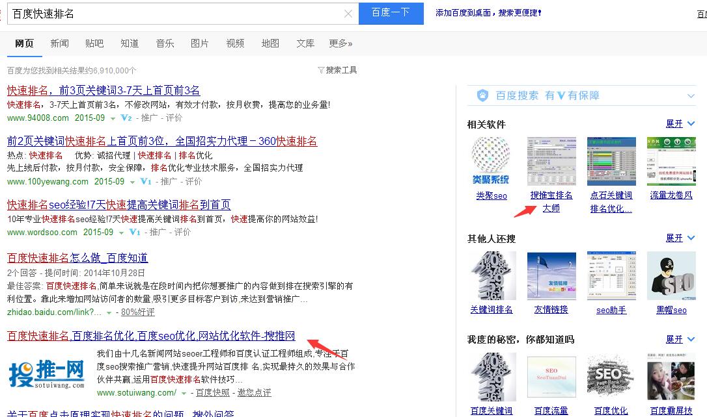Click the V2 credit badge of www.94008.com

pos(126,118)
